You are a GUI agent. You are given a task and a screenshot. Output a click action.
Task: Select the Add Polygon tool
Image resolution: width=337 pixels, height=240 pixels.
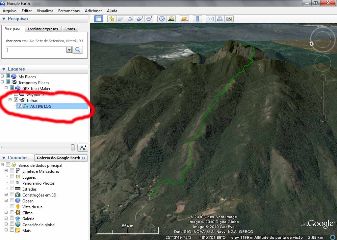121,19
